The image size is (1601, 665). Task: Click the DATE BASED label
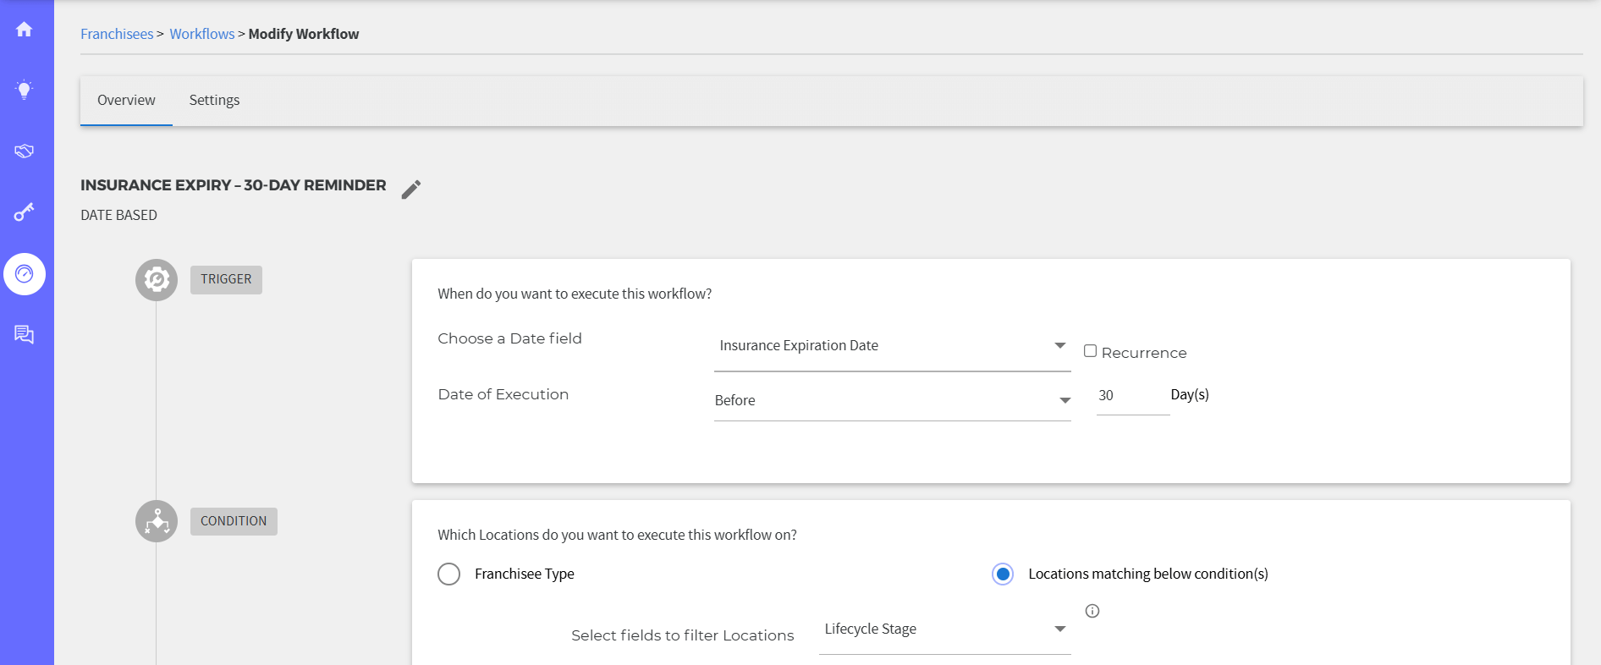pos(118,216)
